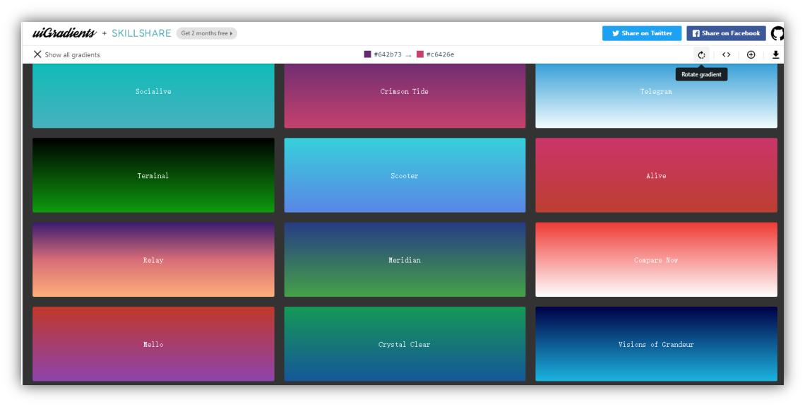Share on Twitter

click(642, 33)
